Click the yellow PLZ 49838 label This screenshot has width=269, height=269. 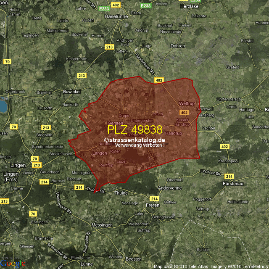134,129
